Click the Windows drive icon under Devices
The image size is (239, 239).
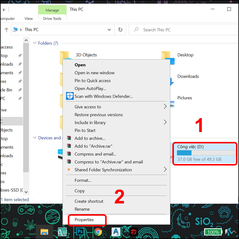[x=60, y=154]
